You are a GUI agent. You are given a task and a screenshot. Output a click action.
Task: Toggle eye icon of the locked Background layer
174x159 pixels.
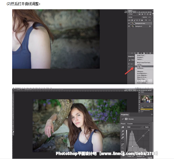click(129, 26)
